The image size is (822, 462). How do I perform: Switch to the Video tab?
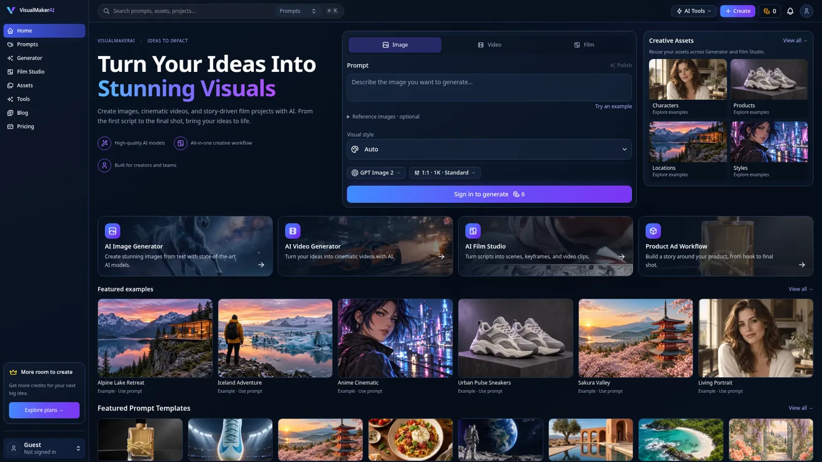click(489, 45)
